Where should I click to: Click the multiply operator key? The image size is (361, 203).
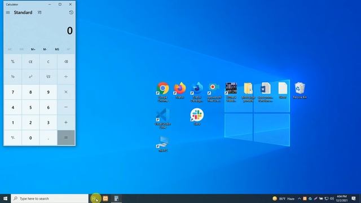click(66, 92)
